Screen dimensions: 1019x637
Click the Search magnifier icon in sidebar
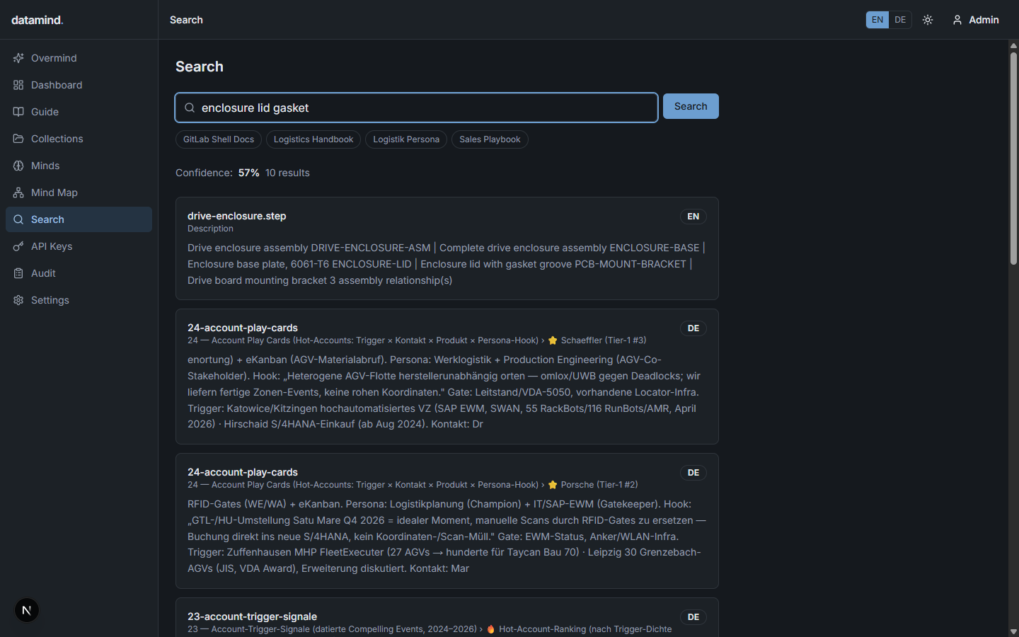click(18, 219)
